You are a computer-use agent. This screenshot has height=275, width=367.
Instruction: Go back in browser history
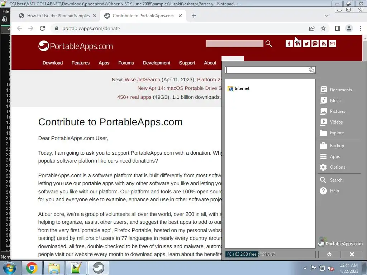[x=19, y=28]
